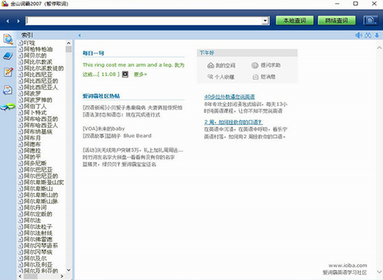Click the content pane scroll up chevron

379,48
